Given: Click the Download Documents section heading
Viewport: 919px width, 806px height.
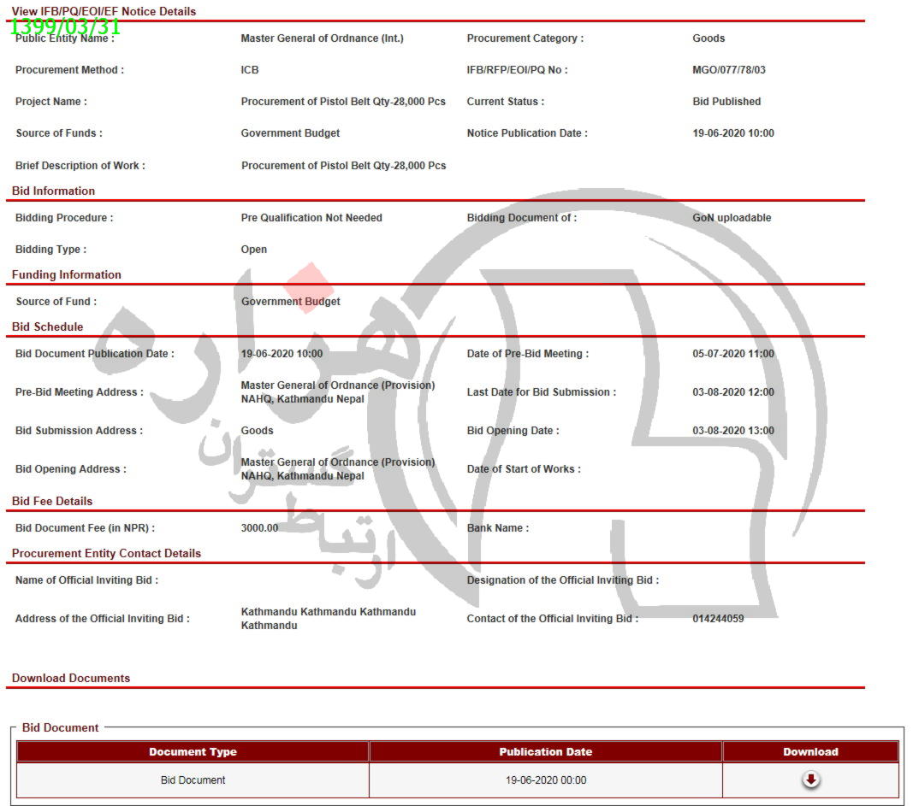Looking at the screenshot, I should [71, 678].
